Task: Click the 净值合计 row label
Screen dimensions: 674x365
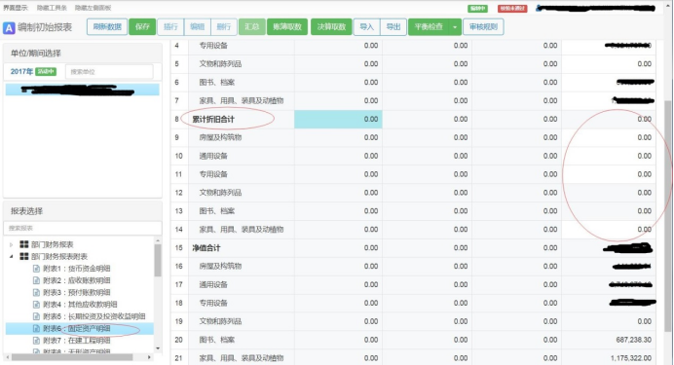Action: pos(206,248)
